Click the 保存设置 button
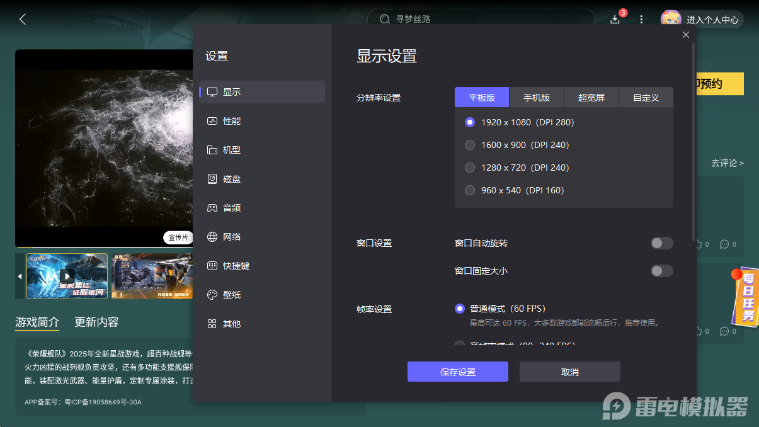Screen dimensions: 759x427 pyautogui.click(x=458, y=372)
